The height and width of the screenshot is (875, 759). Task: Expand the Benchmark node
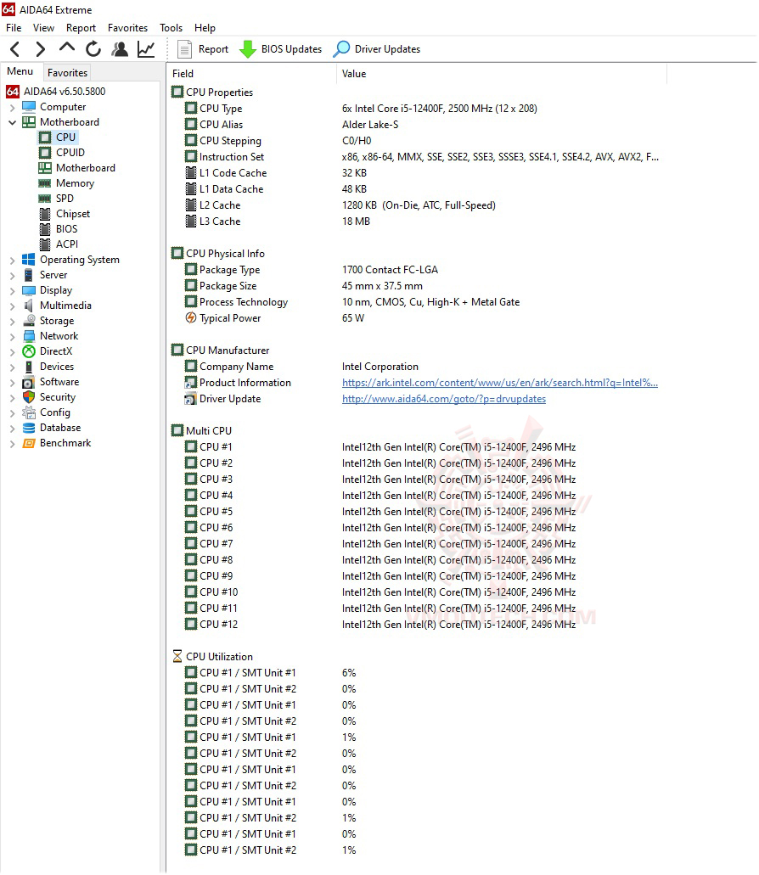click(12, 444)
